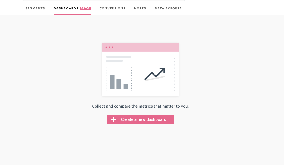Click the arrowhead of the trend line
This screenshot has height=165, width=284.
162,70
